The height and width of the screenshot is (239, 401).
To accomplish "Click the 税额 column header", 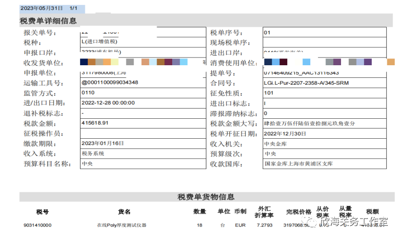I will click(x=372, y=211).
